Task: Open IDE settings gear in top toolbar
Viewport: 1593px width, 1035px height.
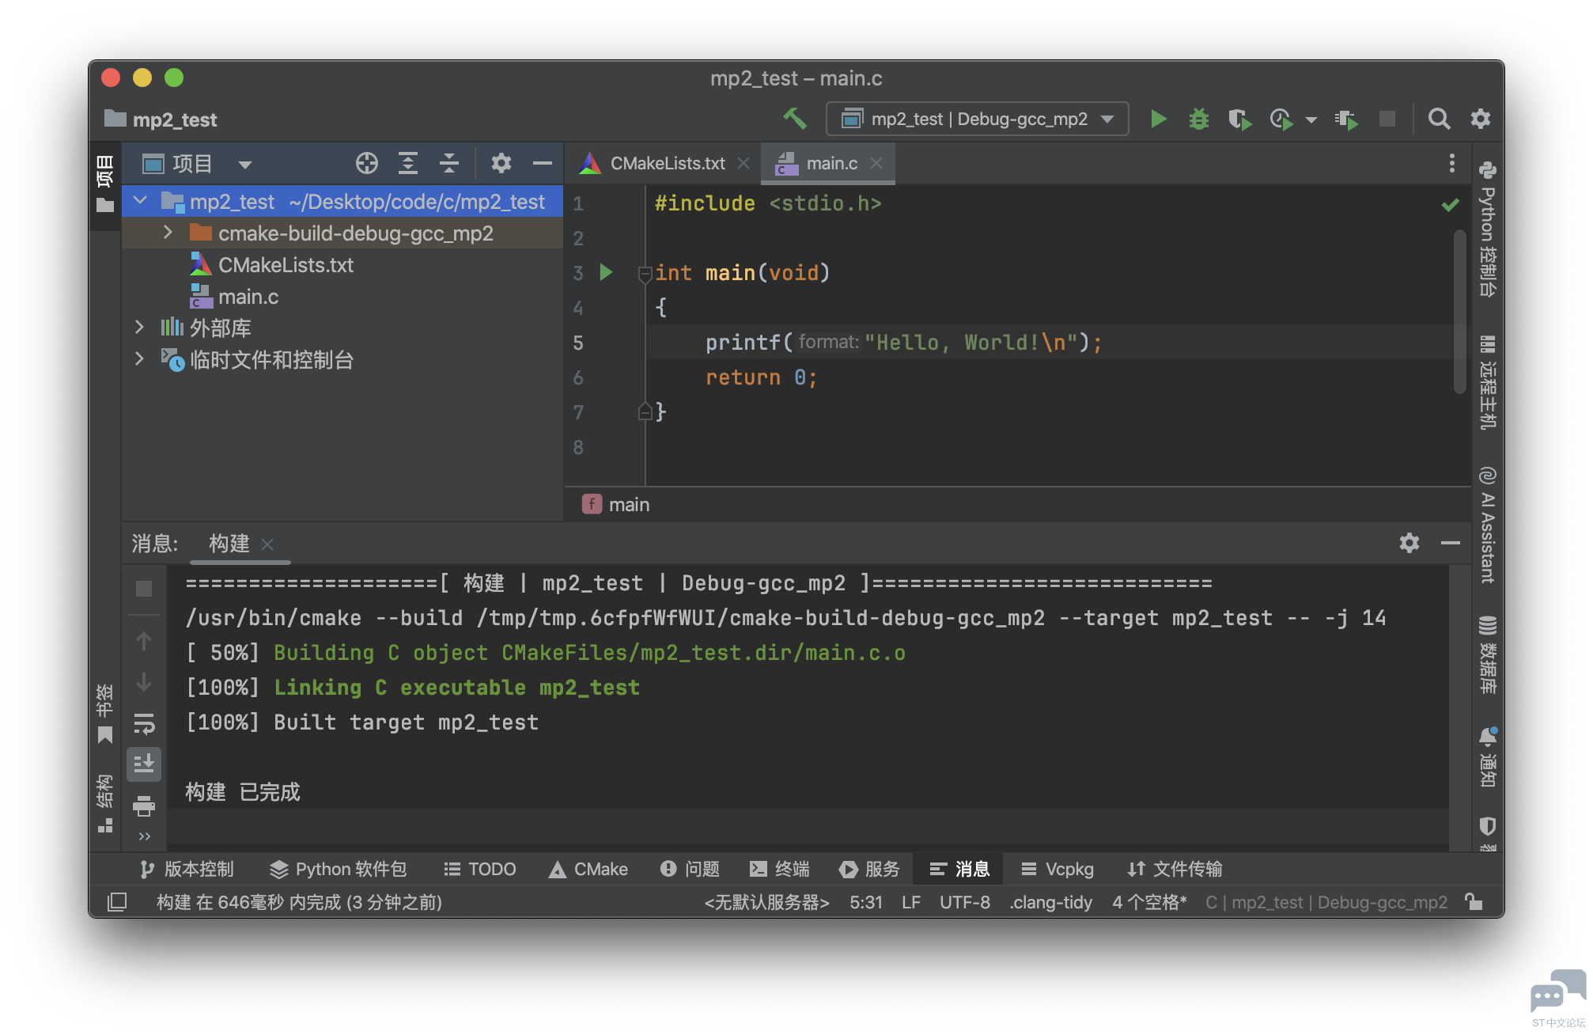Action: pos(1481,119)
